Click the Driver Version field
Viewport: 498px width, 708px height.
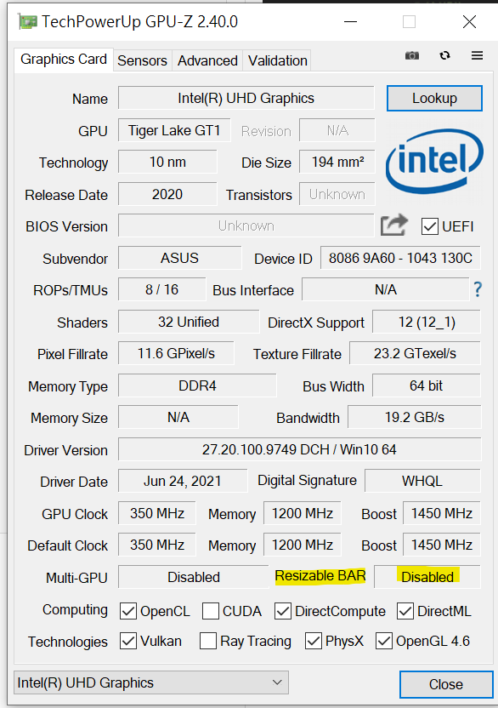(299, 449)
